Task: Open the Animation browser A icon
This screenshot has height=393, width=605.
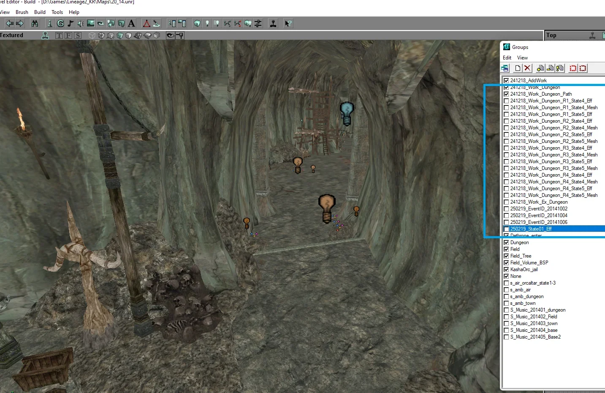Action: coord(131,24)
